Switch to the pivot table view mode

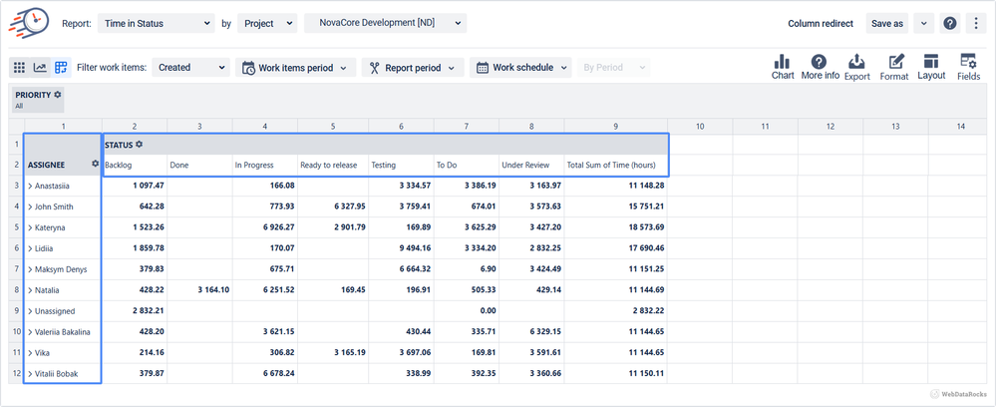pos(61,68)
